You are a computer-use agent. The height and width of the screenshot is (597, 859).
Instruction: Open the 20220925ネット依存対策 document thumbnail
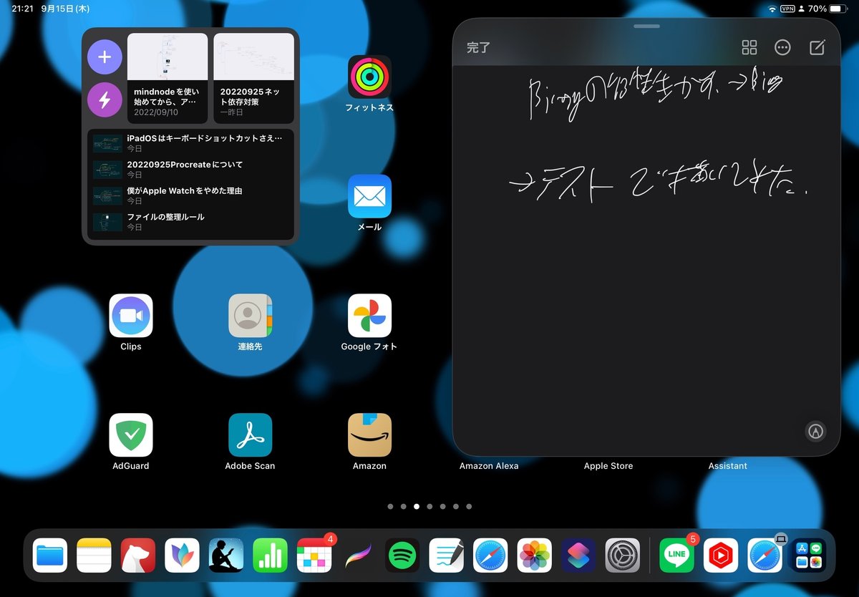tap(254, 78)
